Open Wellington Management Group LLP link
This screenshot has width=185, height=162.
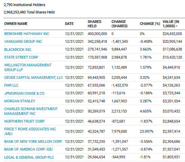28,67
